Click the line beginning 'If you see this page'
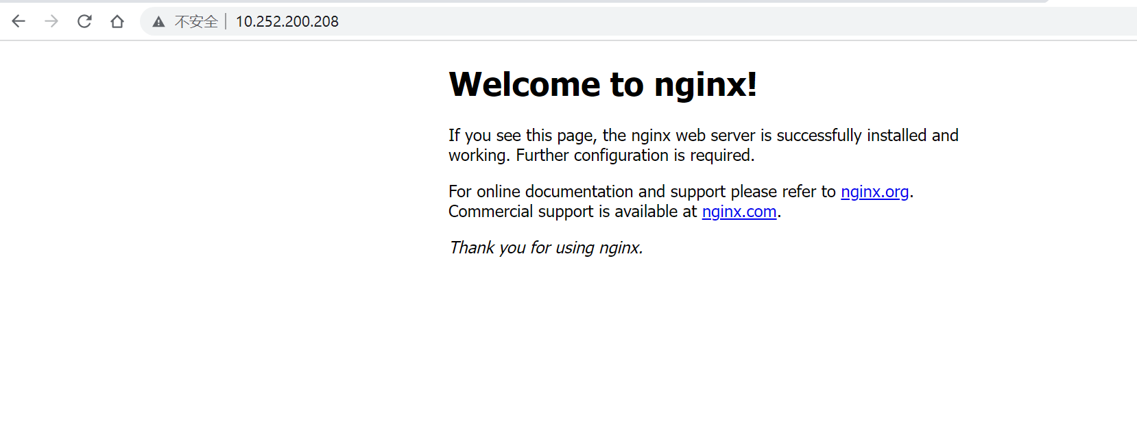 point(704,136)
